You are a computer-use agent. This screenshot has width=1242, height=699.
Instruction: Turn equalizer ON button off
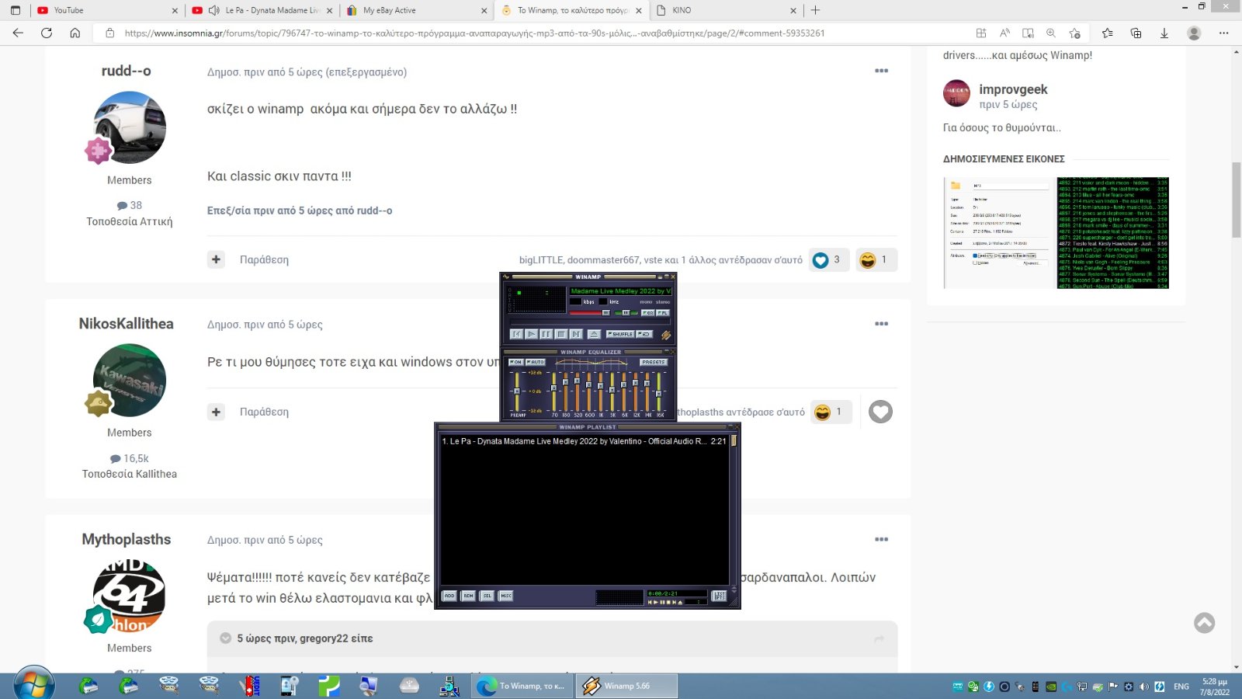[516, 362]
